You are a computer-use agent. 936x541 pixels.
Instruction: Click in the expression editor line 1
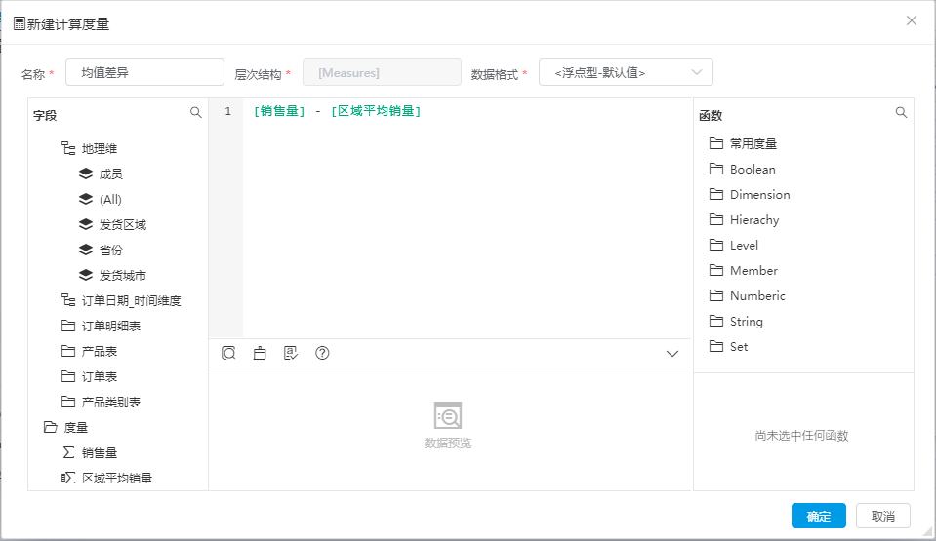(x=467, y=111)
